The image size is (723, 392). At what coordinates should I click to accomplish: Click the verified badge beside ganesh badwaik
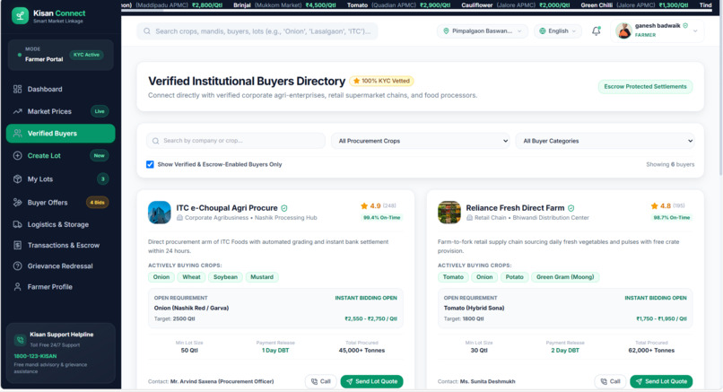click(x=685, y=26)
